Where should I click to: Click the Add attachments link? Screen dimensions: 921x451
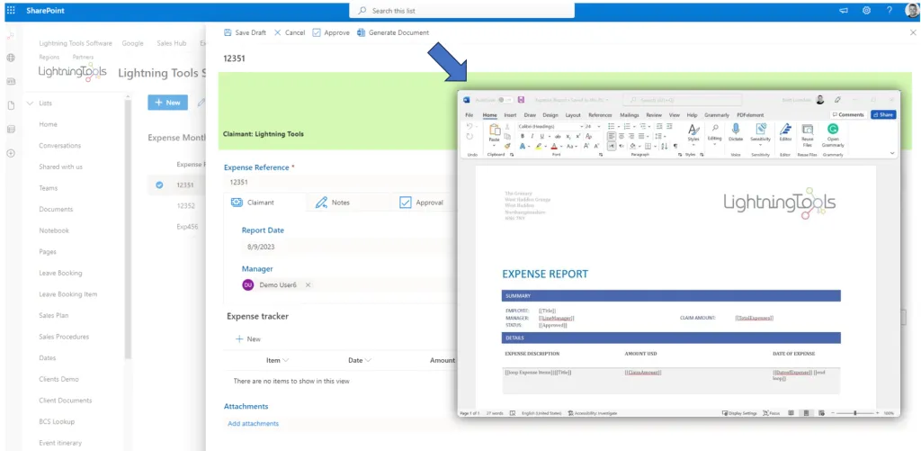pyautogui.click(x=253, y=423)
